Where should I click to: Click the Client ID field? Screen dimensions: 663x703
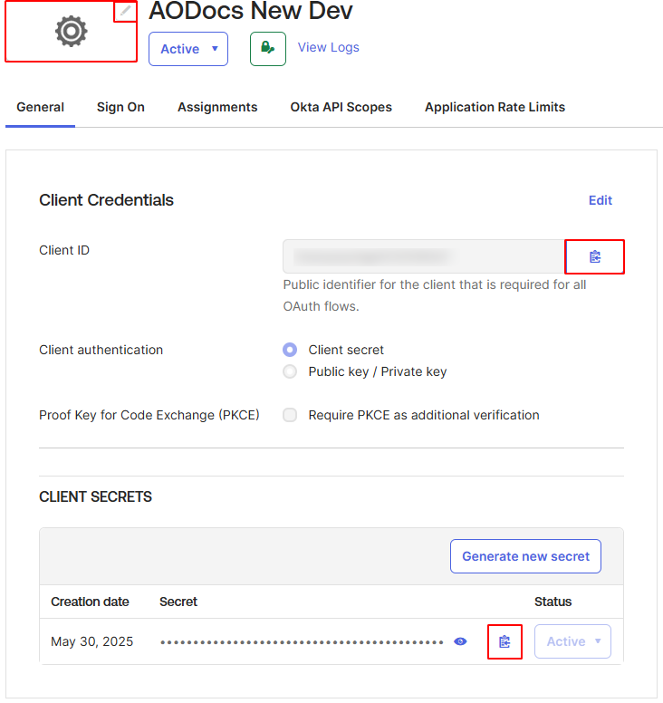[x=424, y=256]
